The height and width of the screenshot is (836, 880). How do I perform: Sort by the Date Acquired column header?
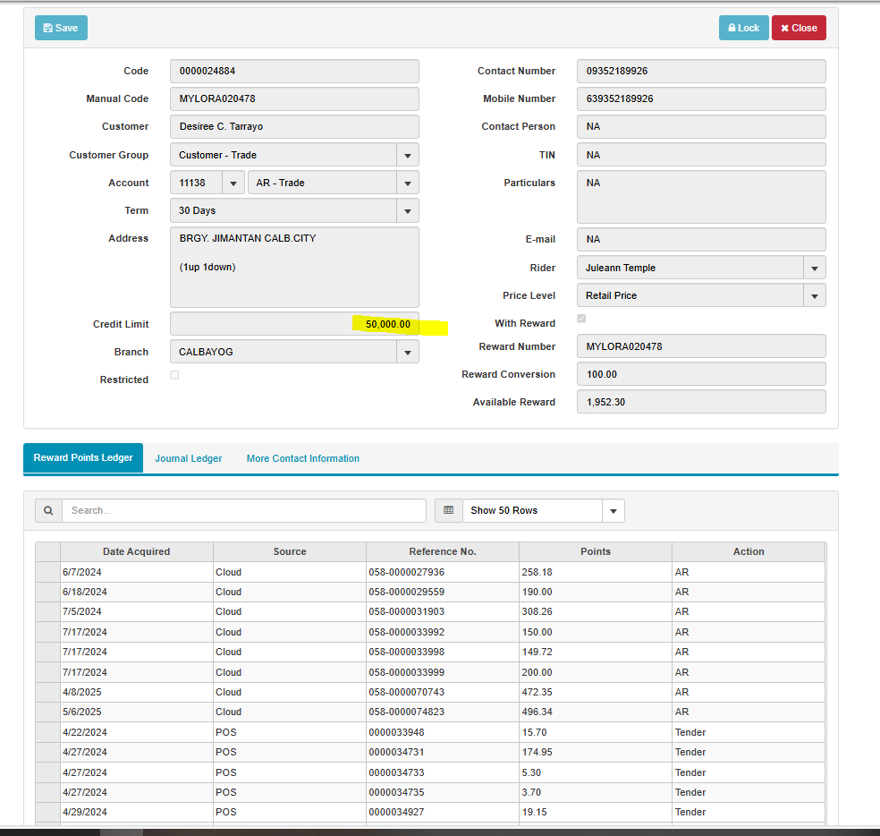tap(136, 551)
